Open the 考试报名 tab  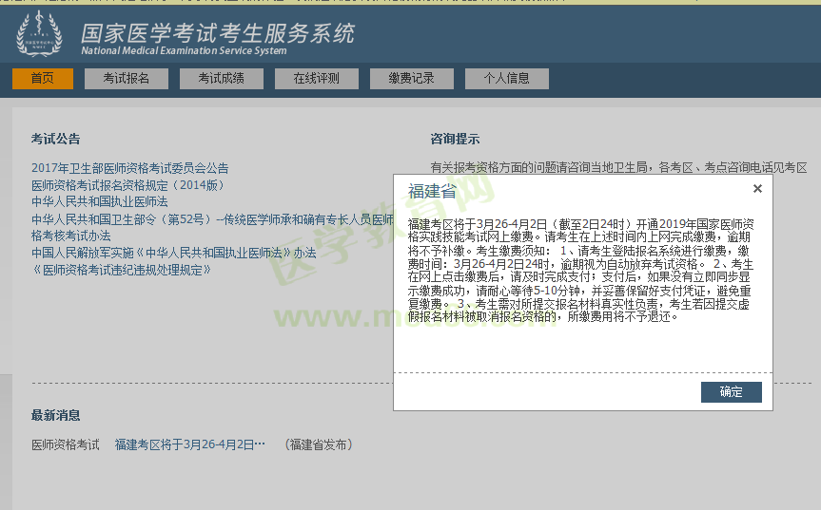[127, 79]
